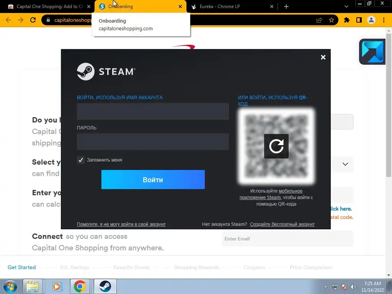Expand the tab search dropdown

pos(346,7)
